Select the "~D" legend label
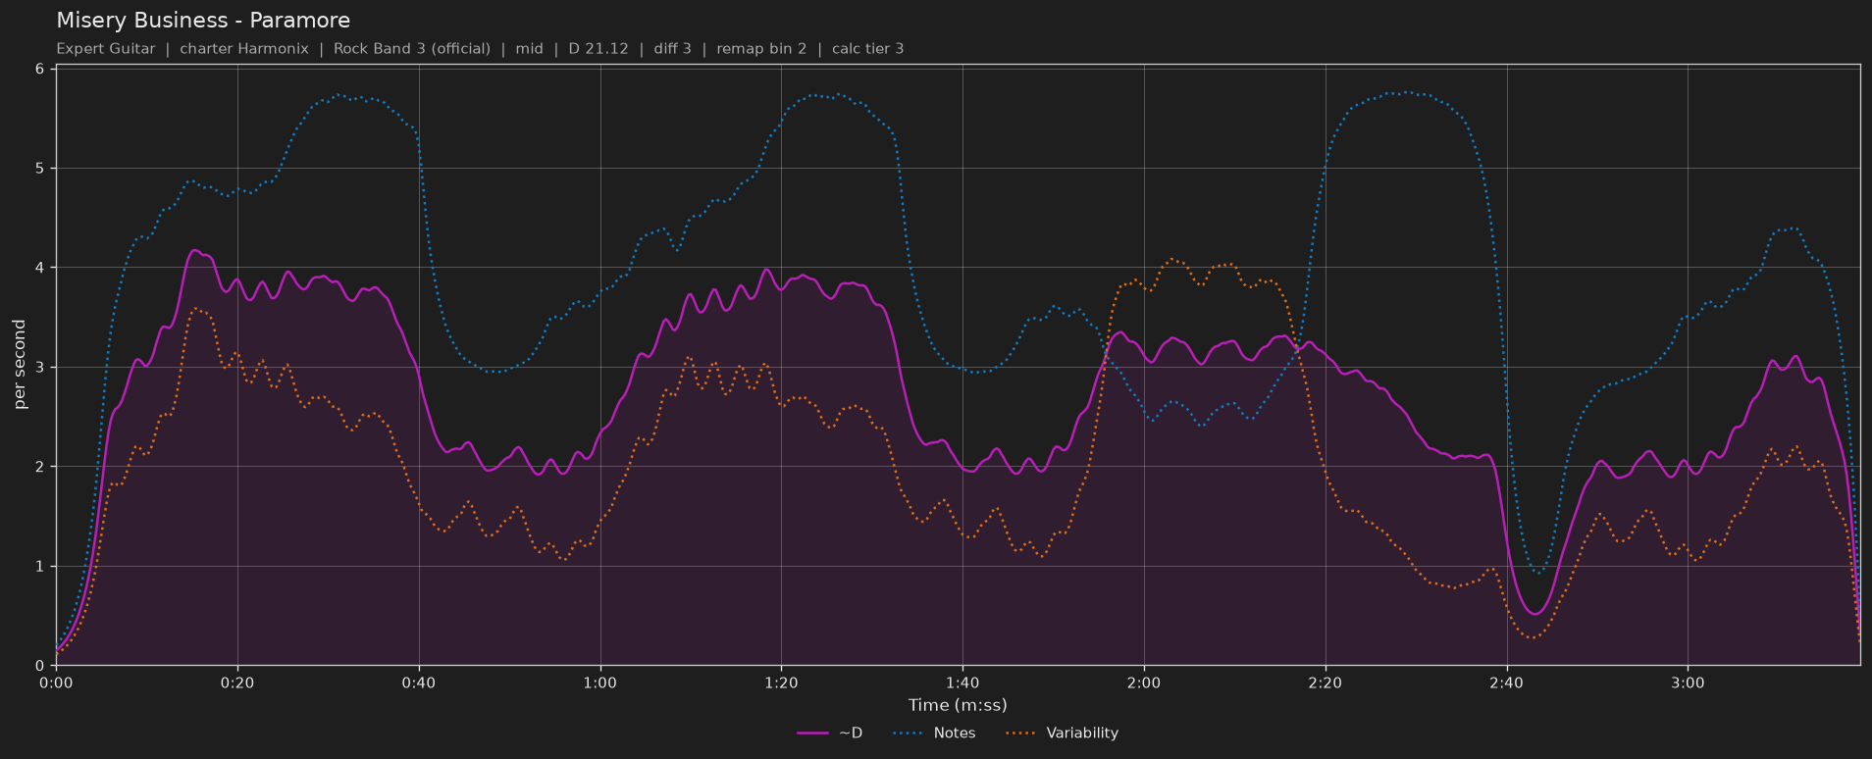1872x759 pixels. click(851, 734)
